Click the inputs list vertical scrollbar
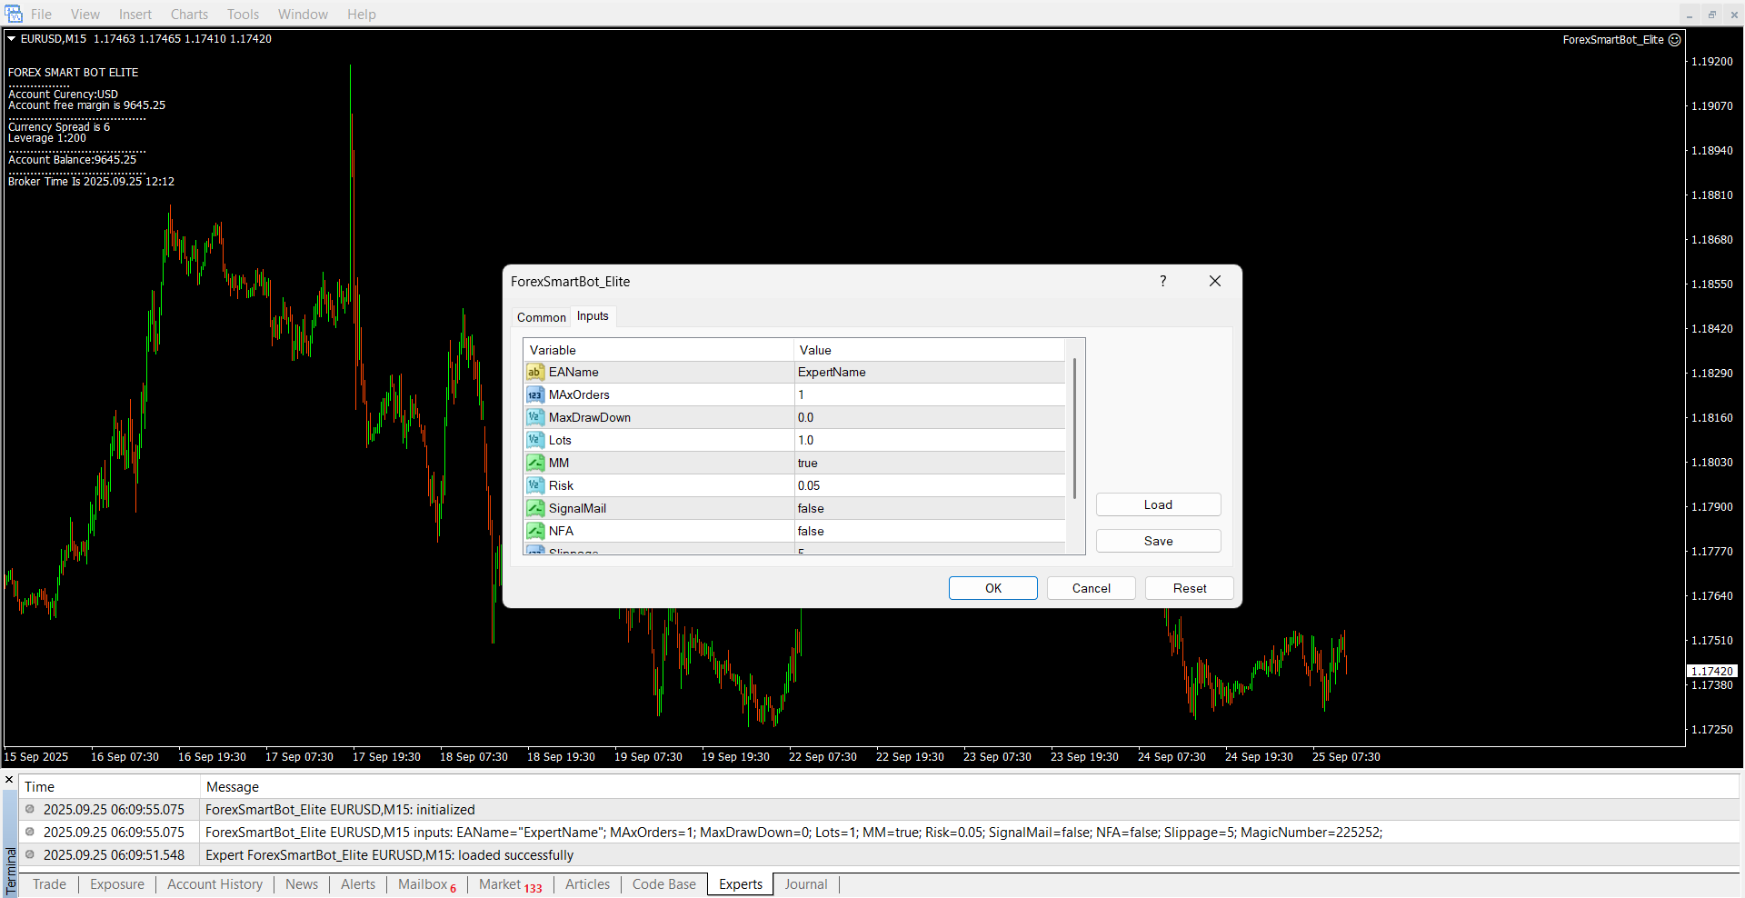1745x898 pixels. click(1074, 428)
